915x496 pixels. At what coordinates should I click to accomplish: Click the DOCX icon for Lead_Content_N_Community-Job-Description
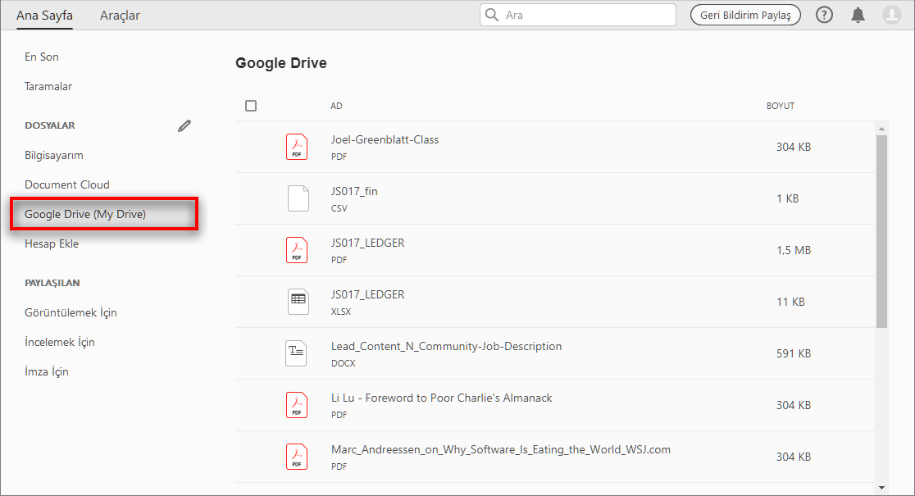click(297, 353)
